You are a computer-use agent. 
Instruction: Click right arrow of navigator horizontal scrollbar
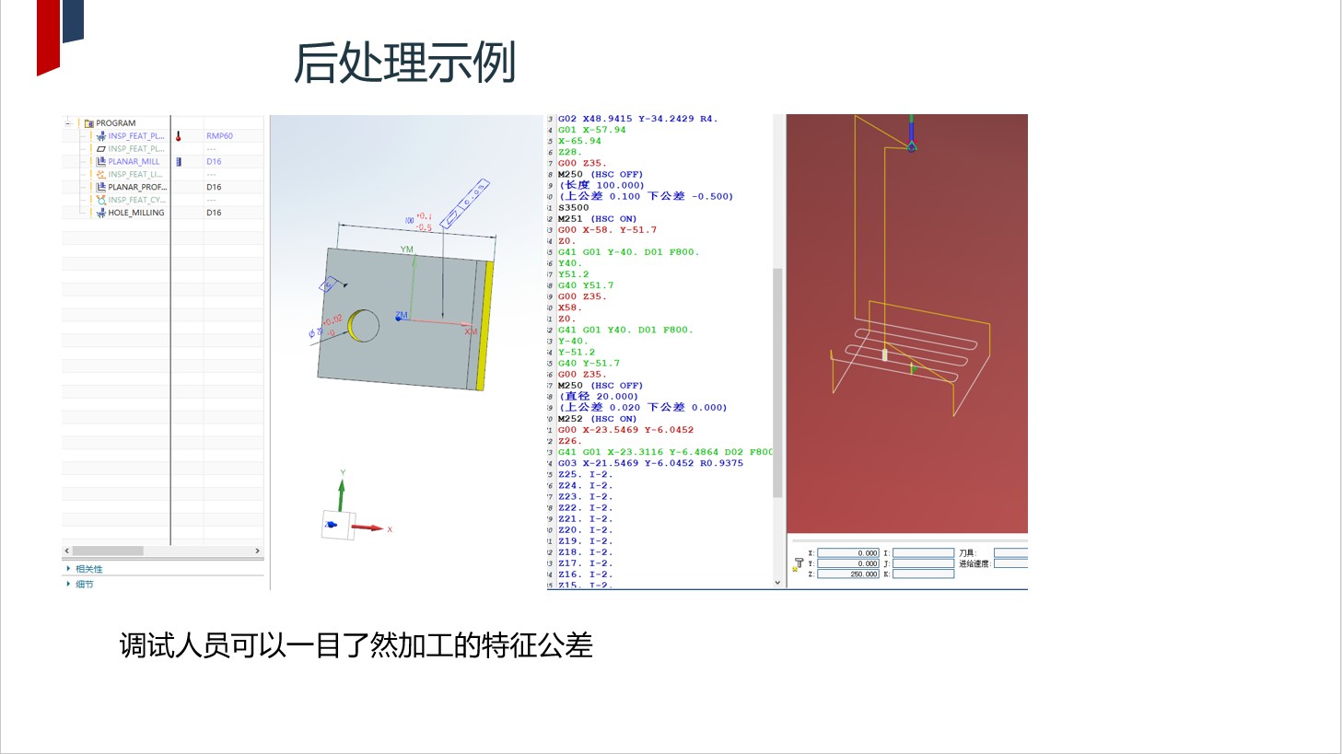tap(257, 551)
